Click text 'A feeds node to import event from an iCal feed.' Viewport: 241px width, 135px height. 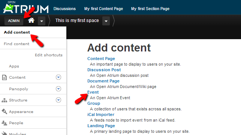[x=133, y=120]
